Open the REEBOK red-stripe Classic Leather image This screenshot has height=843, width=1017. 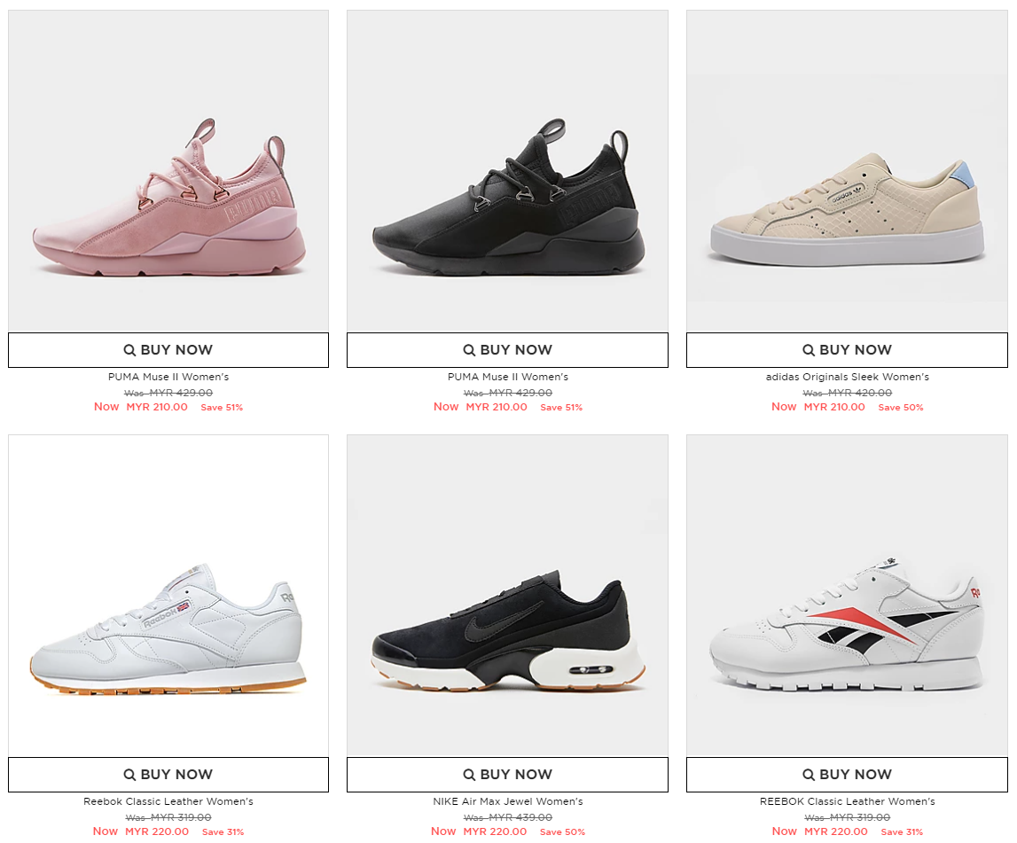[x=847, y=596]
